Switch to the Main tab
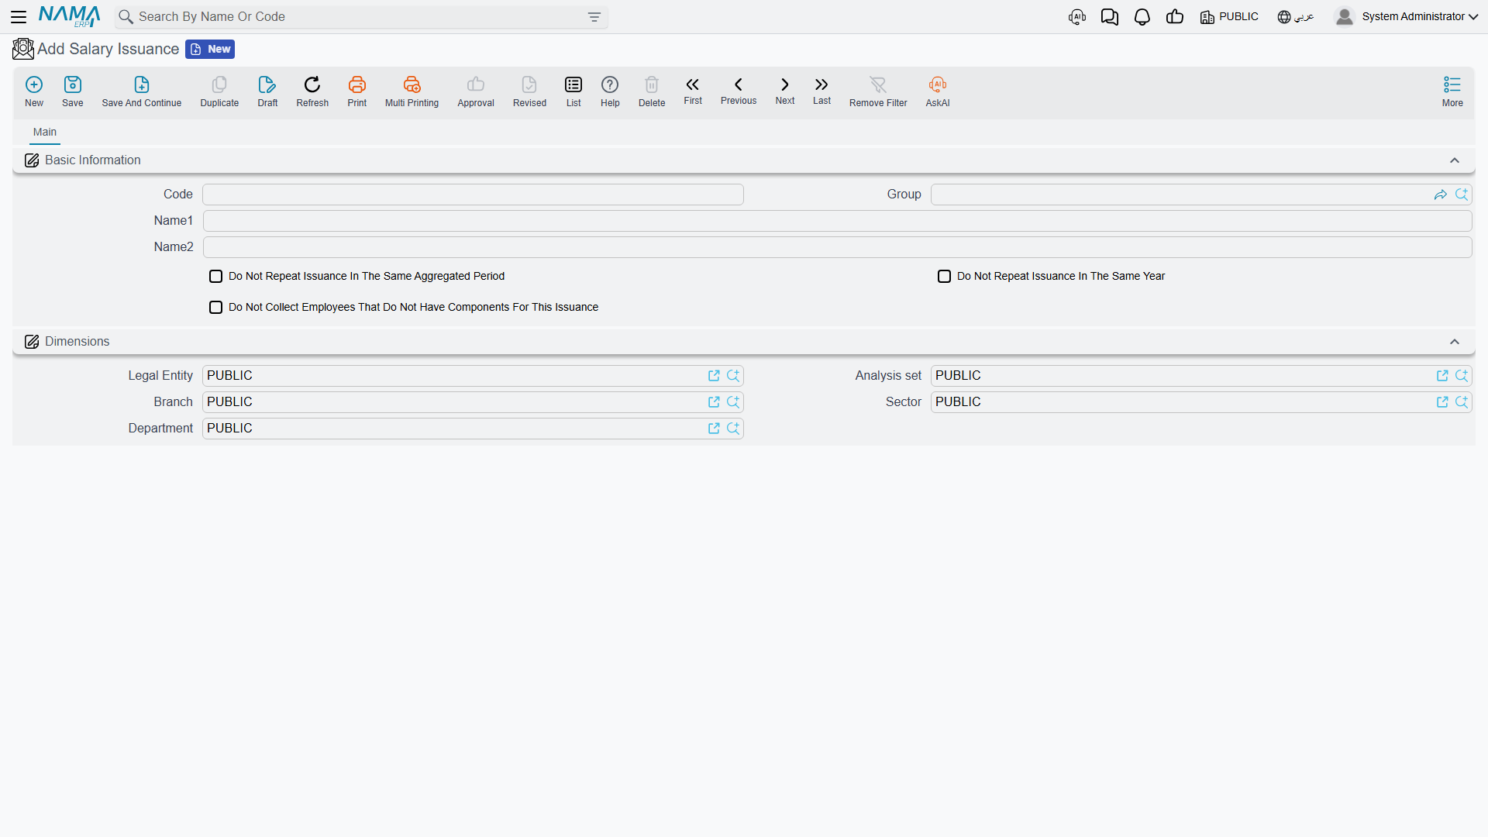Screen dimensions: 1488x837 click(45, 133)
